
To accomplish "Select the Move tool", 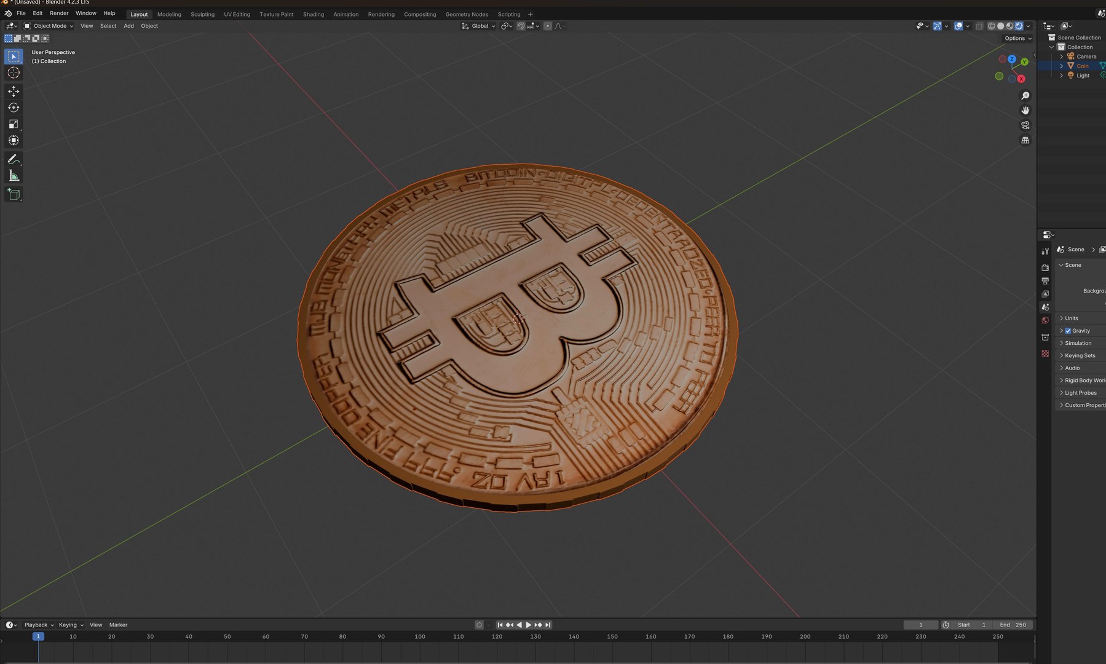I will point(14,91).
